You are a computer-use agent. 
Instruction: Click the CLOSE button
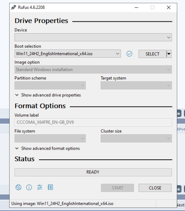[x=155, y=188]
